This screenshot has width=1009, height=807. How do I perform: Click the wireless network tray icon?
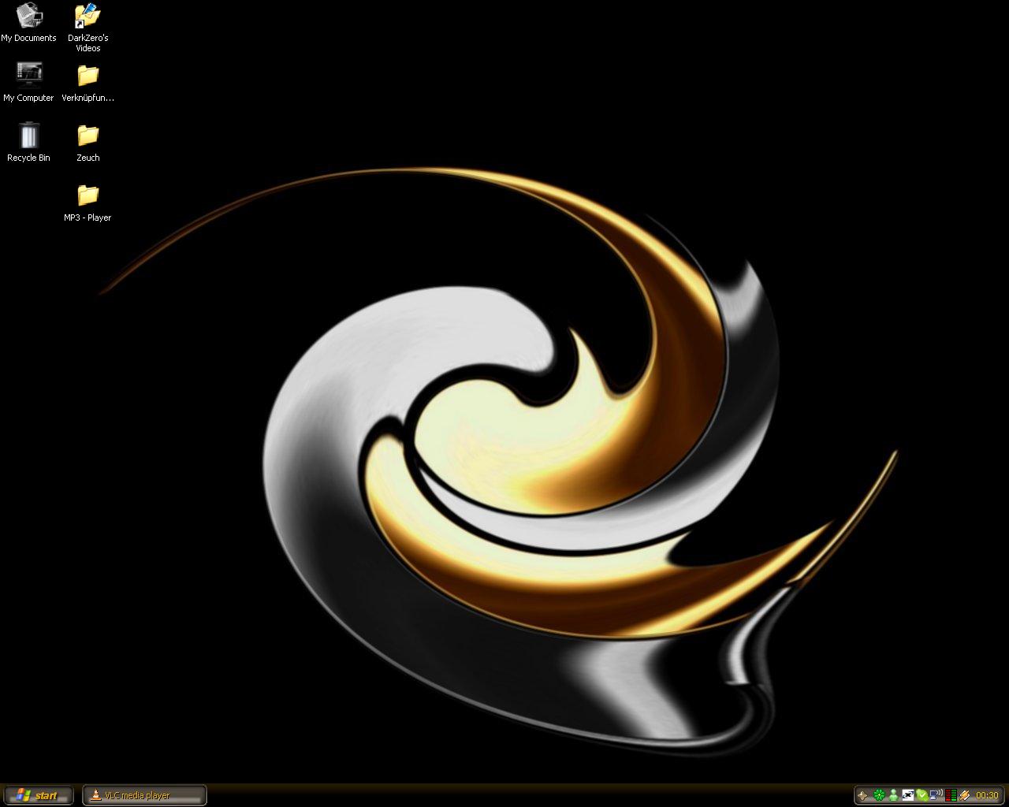[x=936, y=795]
